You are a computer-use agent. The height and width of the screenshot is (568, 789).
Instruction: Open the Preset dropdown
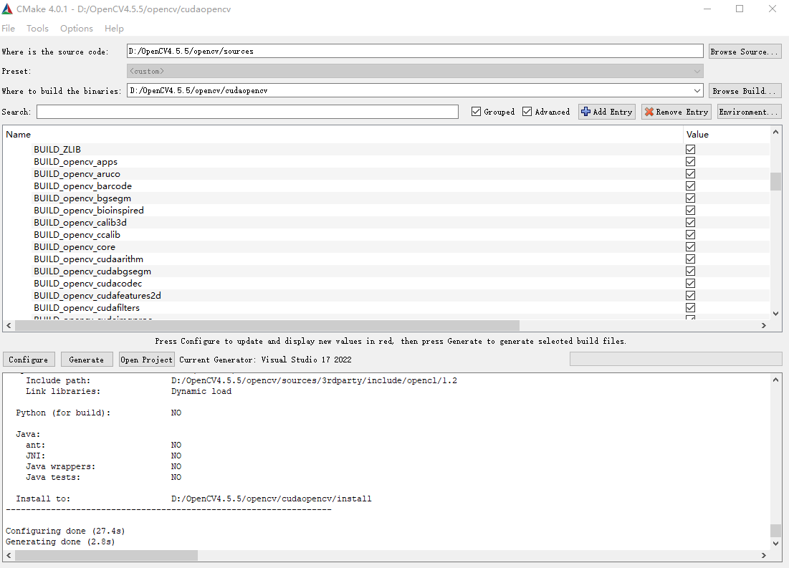[415, 71]
